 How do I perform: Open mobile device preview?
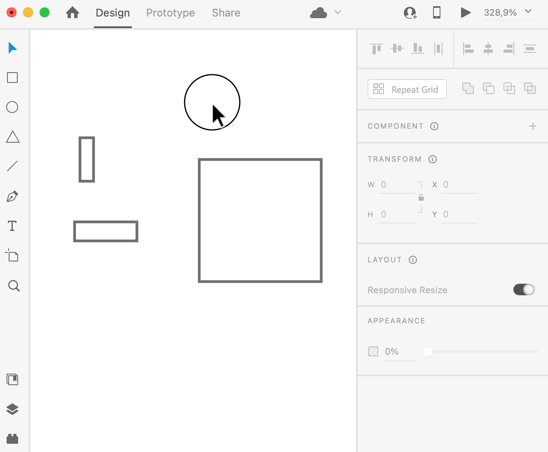(x=437, y=12)
